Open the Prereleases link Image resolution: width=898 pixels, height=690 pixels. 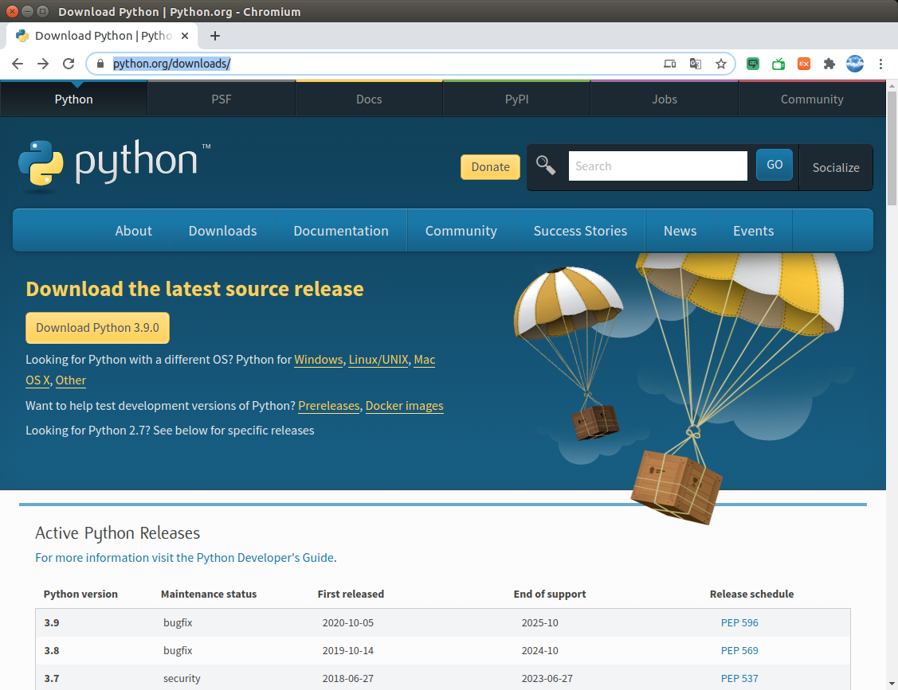(x=329, y=406)
